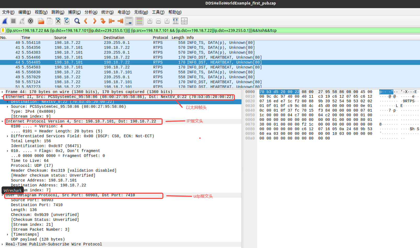Open the 帮助(H) menu
Screen dimensions: 420x248
(x=175, y=12)
